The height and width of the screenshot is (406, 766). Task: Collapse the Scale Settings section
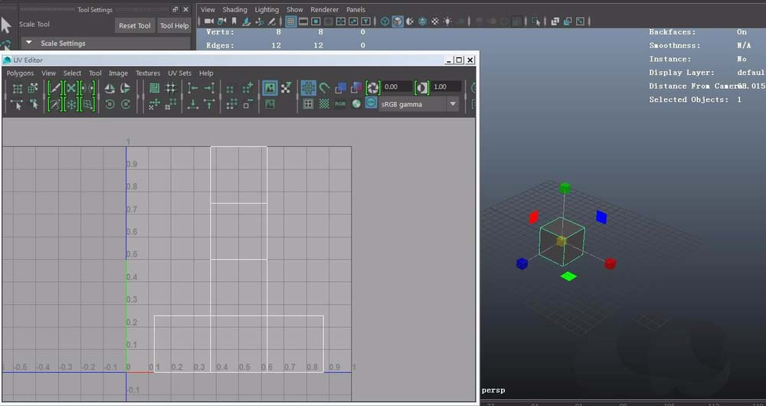[29, 44]
